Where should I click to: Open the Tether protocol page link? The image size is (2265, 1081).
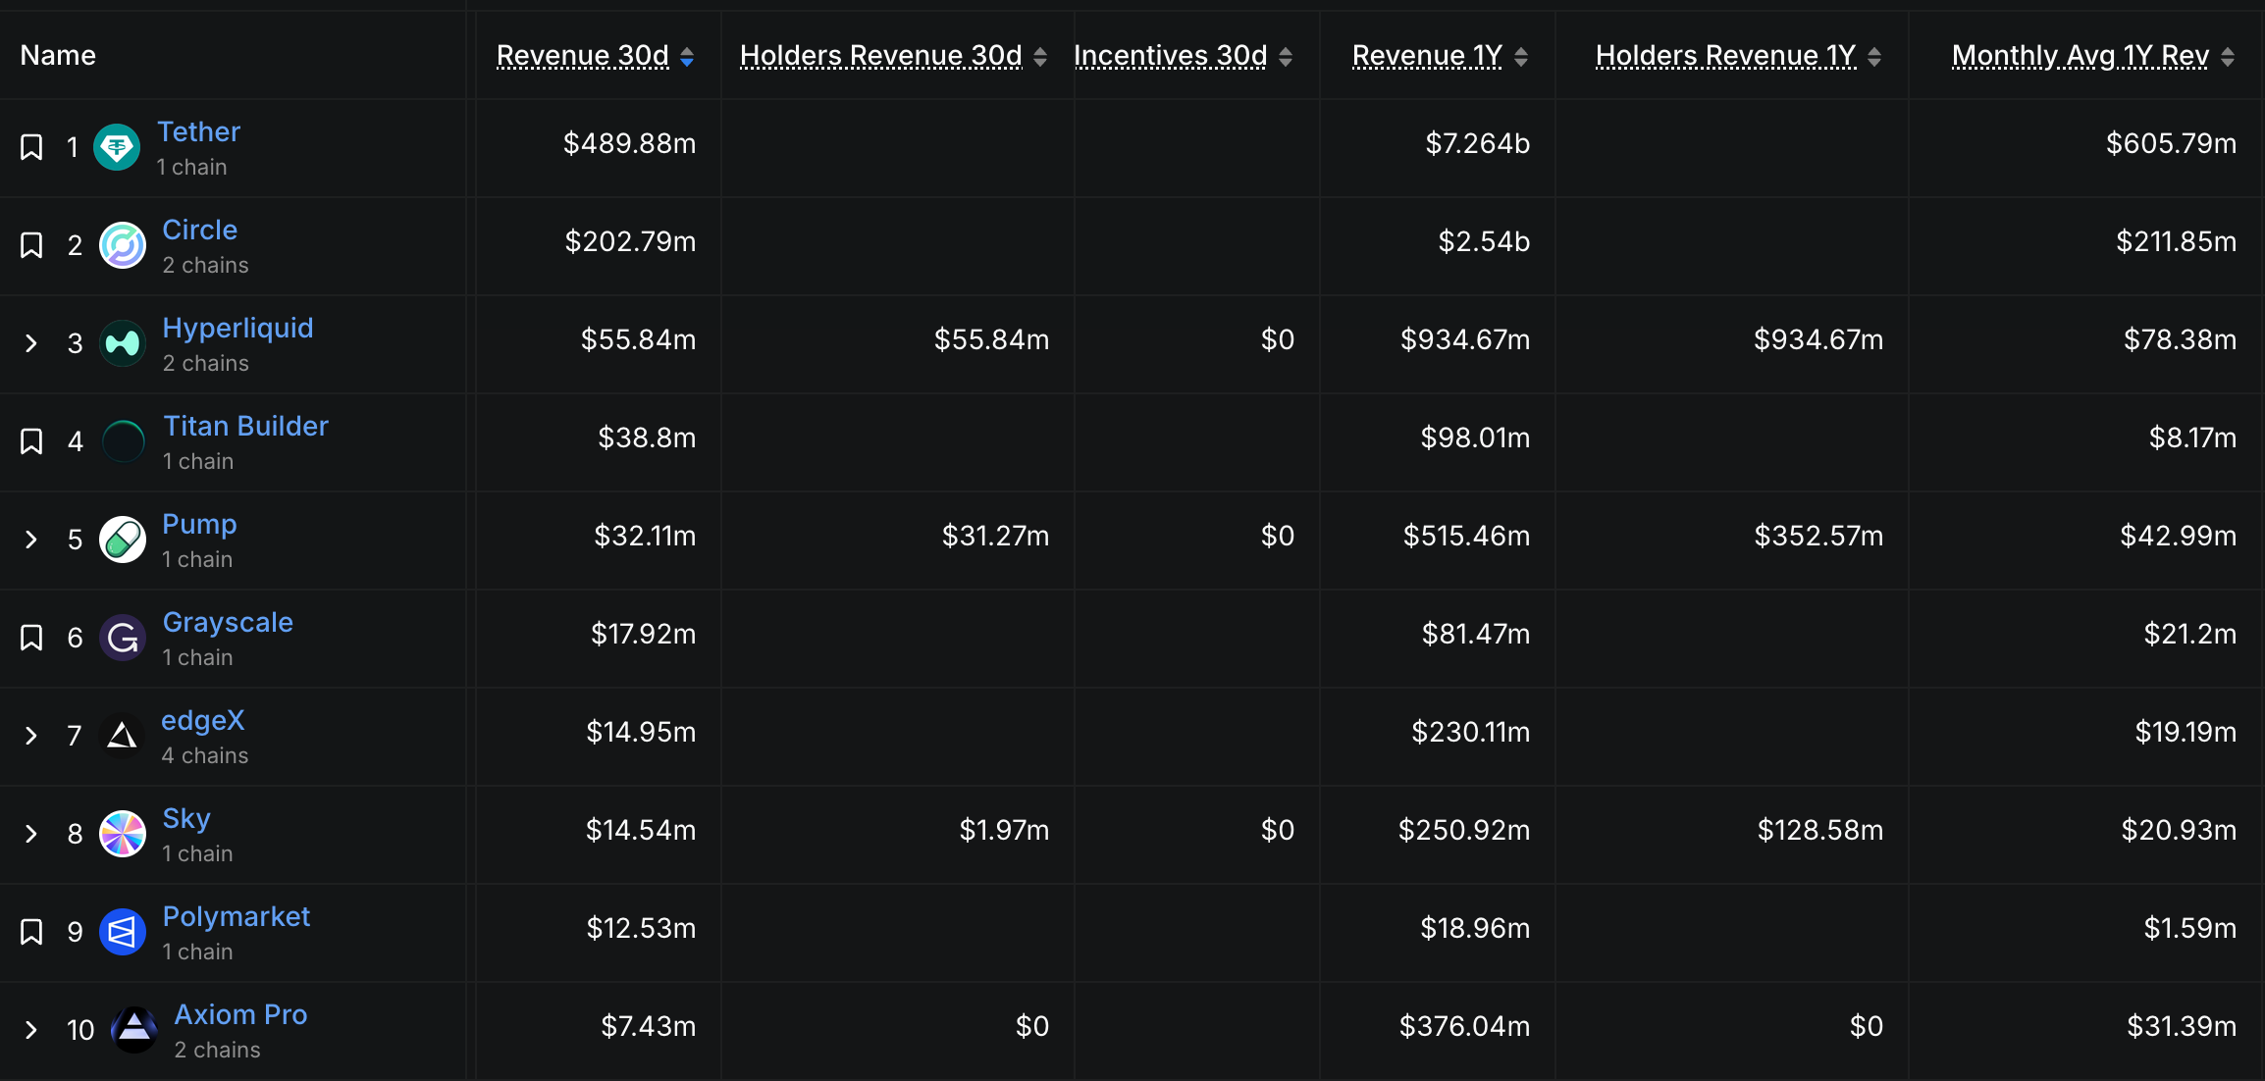[198, 131]
